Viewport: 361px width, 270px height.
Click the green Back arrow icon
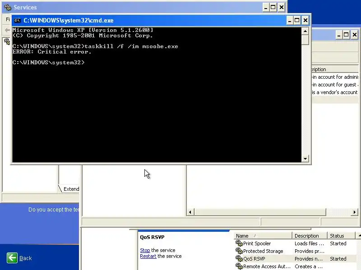(x=12, y=258)
